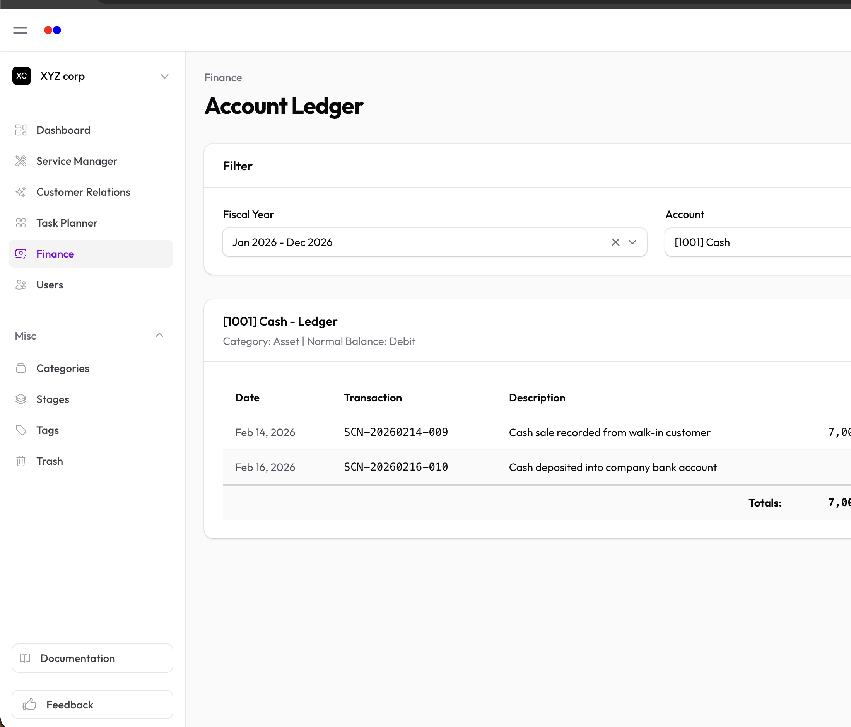Click 'Cash deposited into company bank account'
Image resolution: width=851 pixels, height=727 pixels.
point(613,467)
